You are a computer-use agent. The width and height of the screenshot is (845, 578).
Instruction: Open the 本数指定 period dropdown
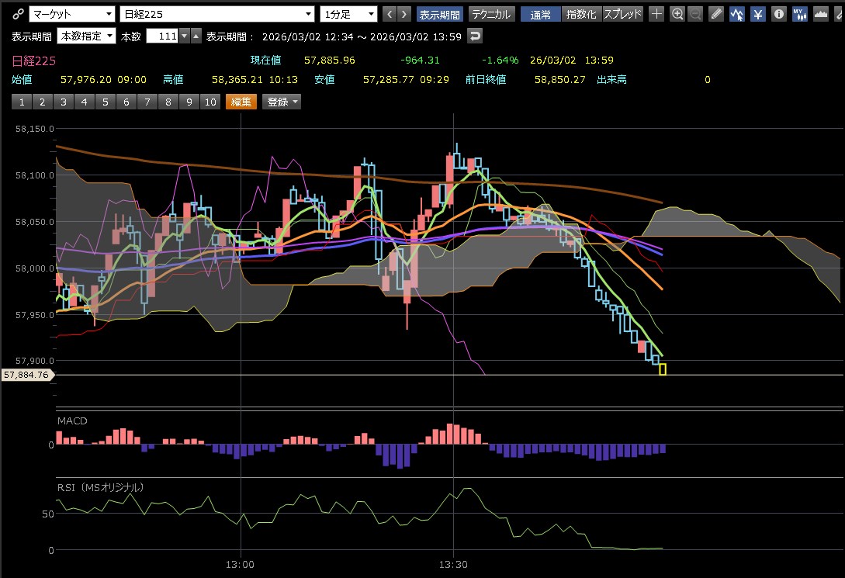[87, 36]
